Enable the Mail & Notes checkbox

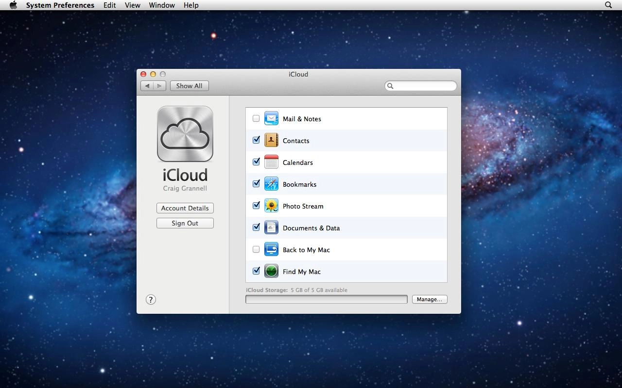(256, 118)
